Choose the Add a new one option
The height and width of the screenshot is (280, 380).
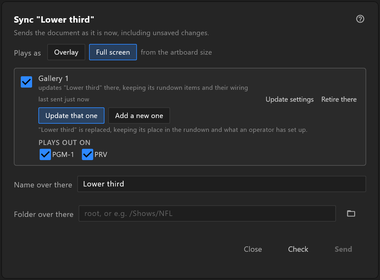[x=139, y=116]
